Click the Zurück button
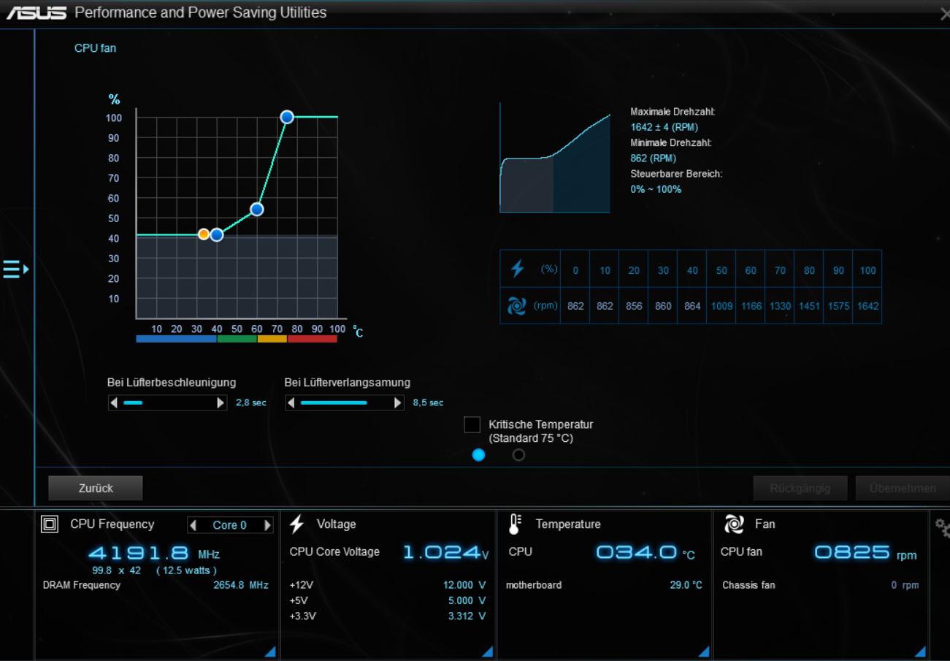This screenshot has height=661, width=950. tap(96, 488)
